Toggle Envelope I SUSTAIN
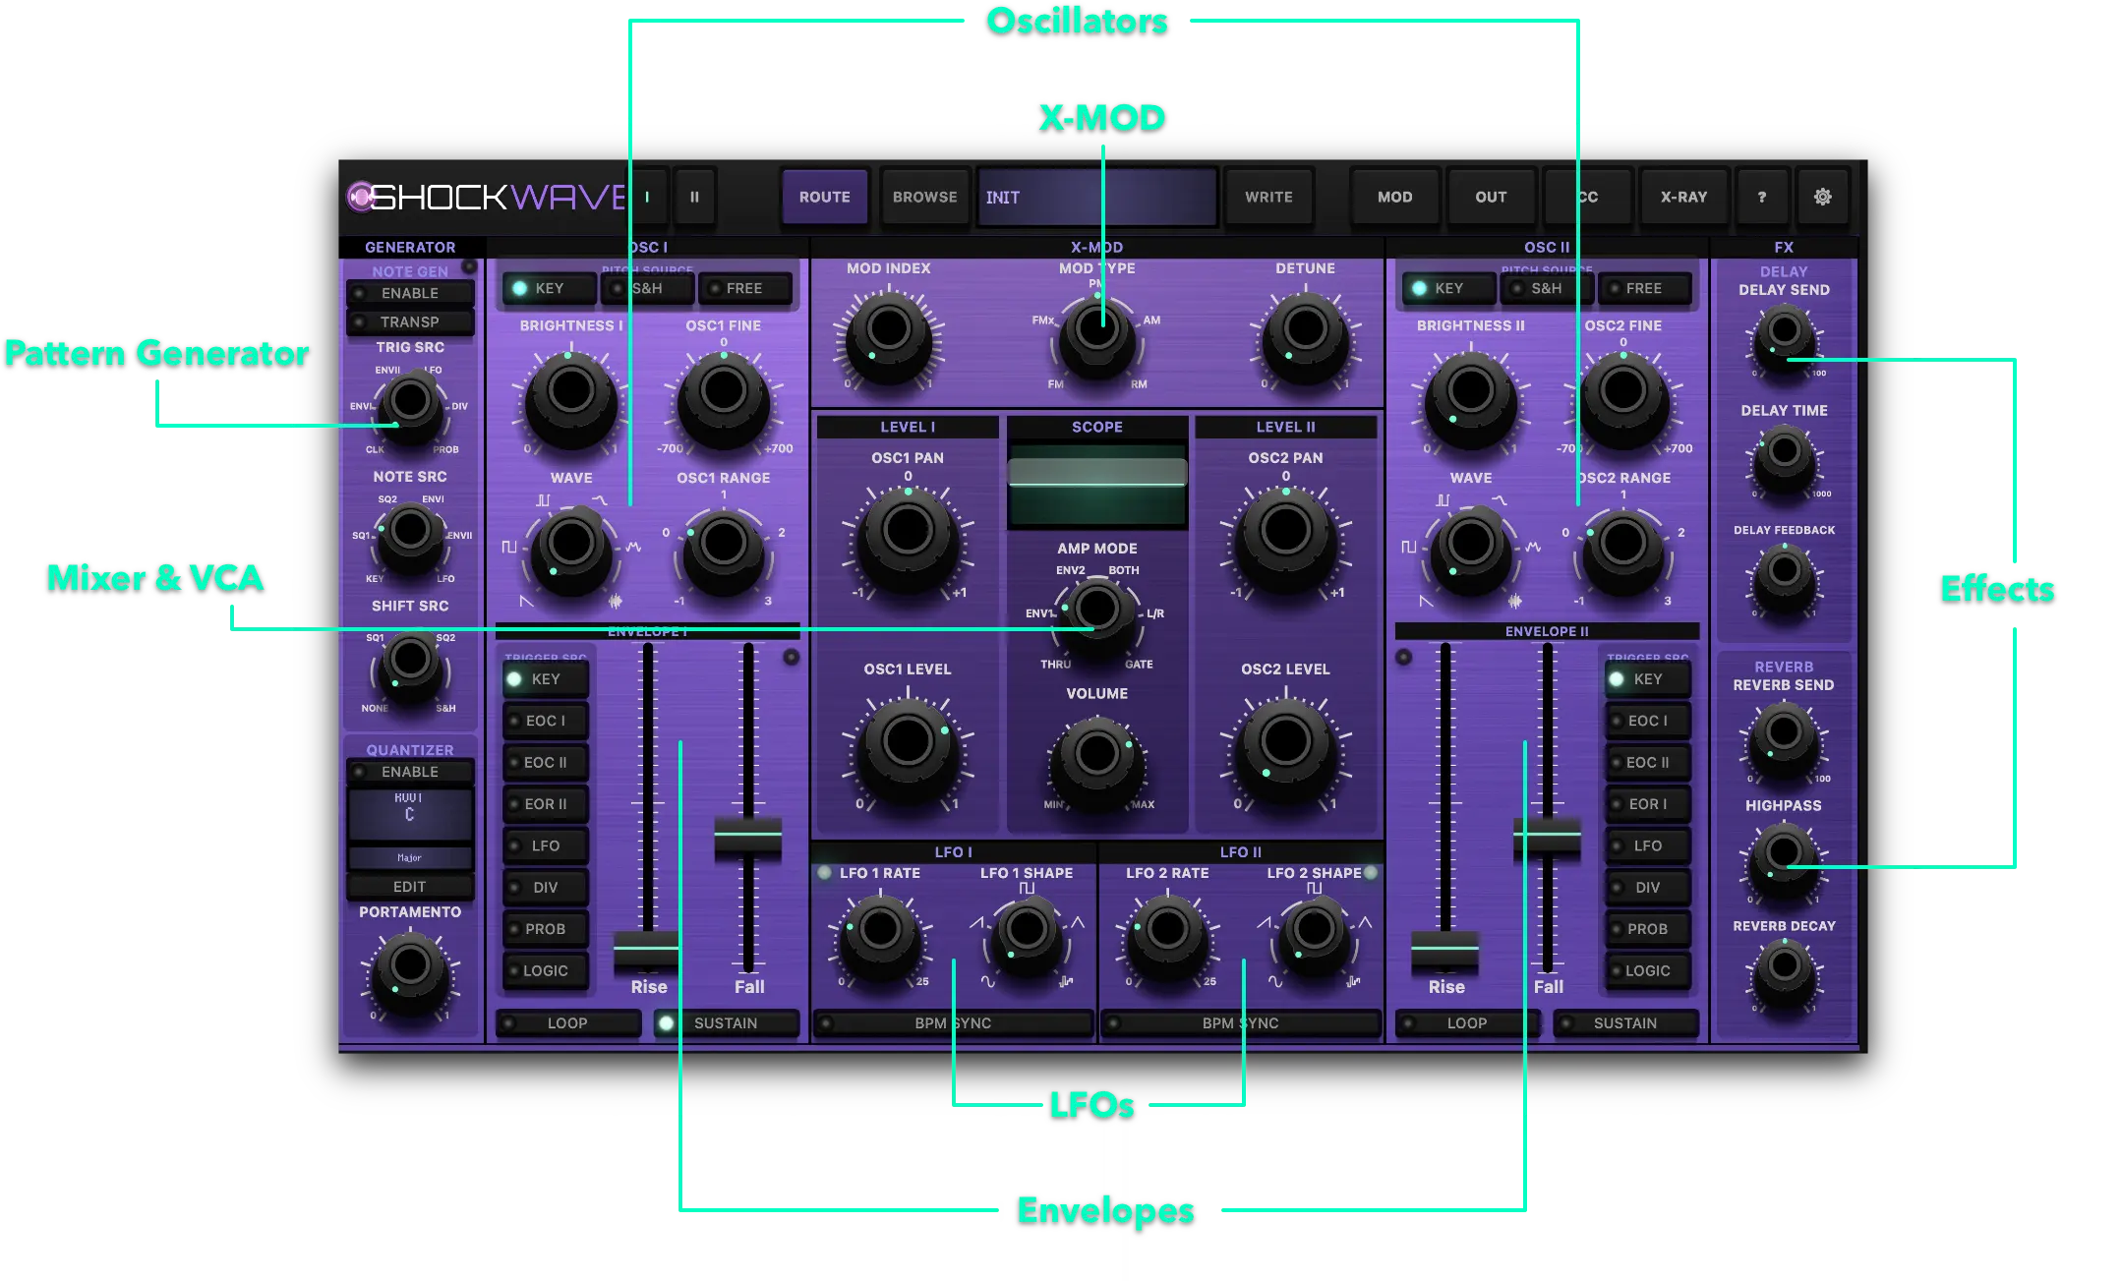This screenshot has height=1281, width=2121. pyautogui.click(x=726, y=1023)
